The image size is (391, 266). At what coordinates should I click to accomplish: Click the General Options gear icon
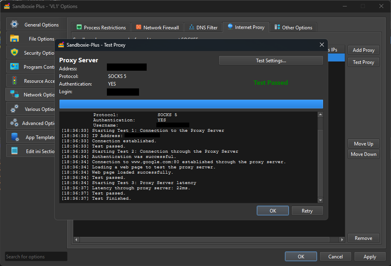click(x=14, y=24)
